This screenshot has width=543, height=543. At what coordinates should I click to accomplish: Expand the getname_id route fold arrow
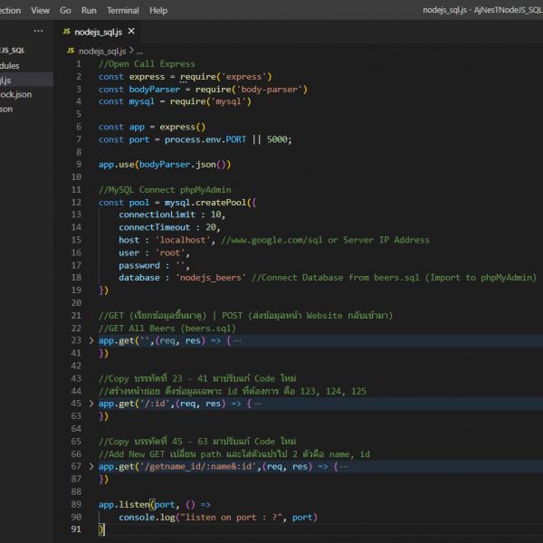pos(90,466)
